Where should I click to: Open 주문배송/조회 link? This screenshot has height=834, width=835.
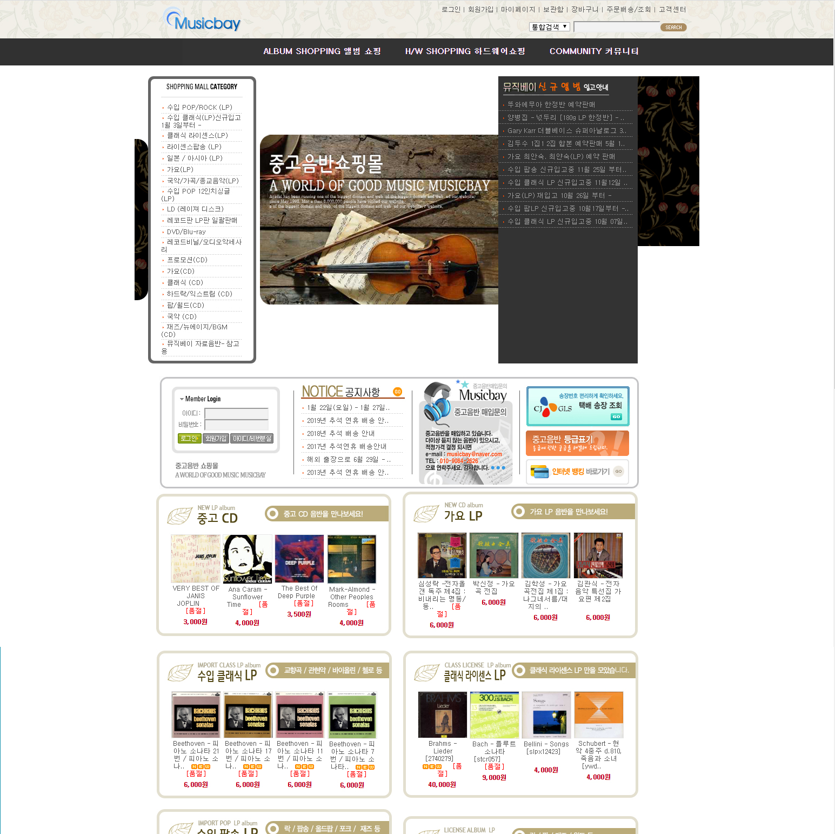pyautogui.click(x=629, y=9)
